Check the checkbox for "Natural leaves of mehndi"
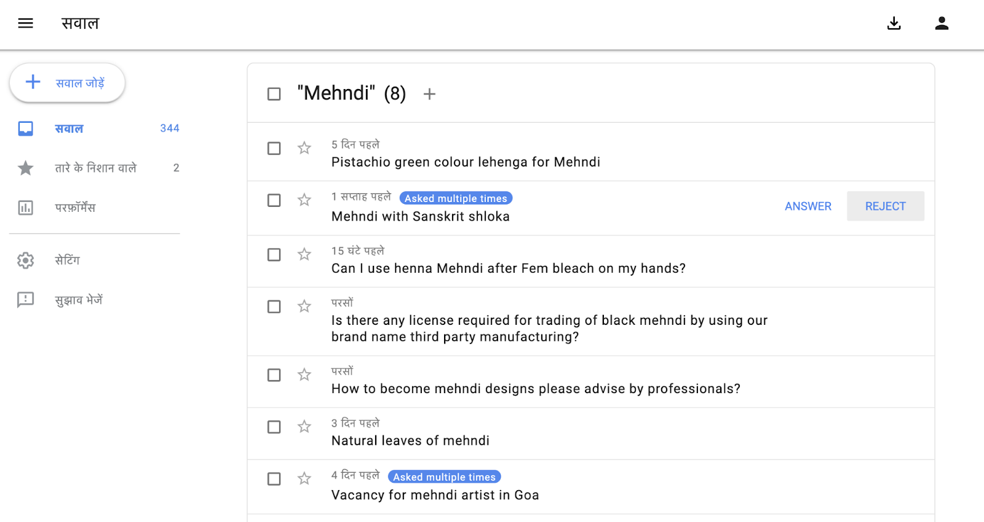Screen dimensions: 984x522 (x=274, y=427)
